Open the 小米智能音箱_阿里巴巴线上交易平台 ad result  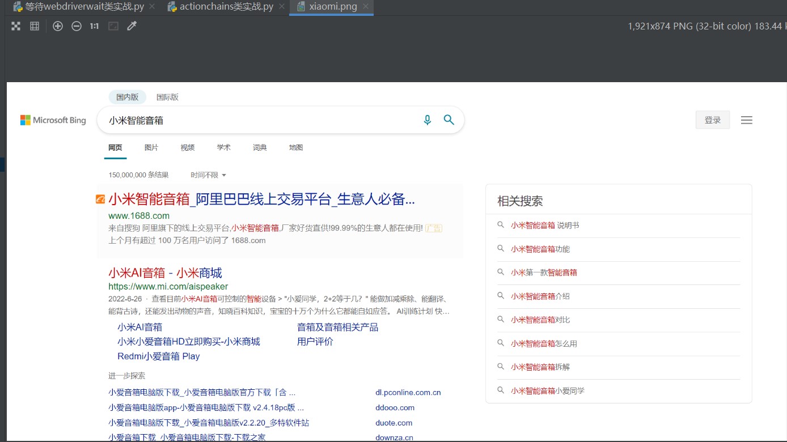(x=262, y=199)
